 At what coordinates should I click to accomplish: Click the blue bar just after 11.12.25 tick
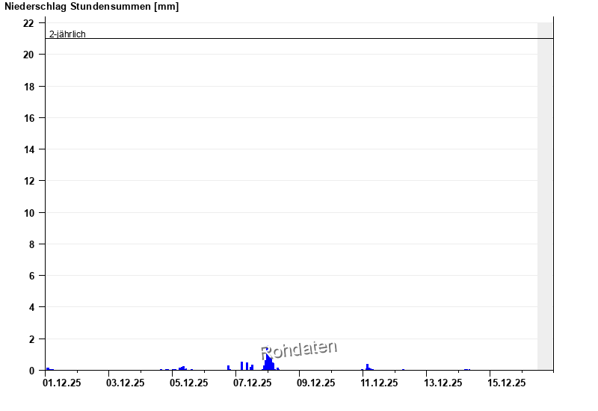point(367,367)
